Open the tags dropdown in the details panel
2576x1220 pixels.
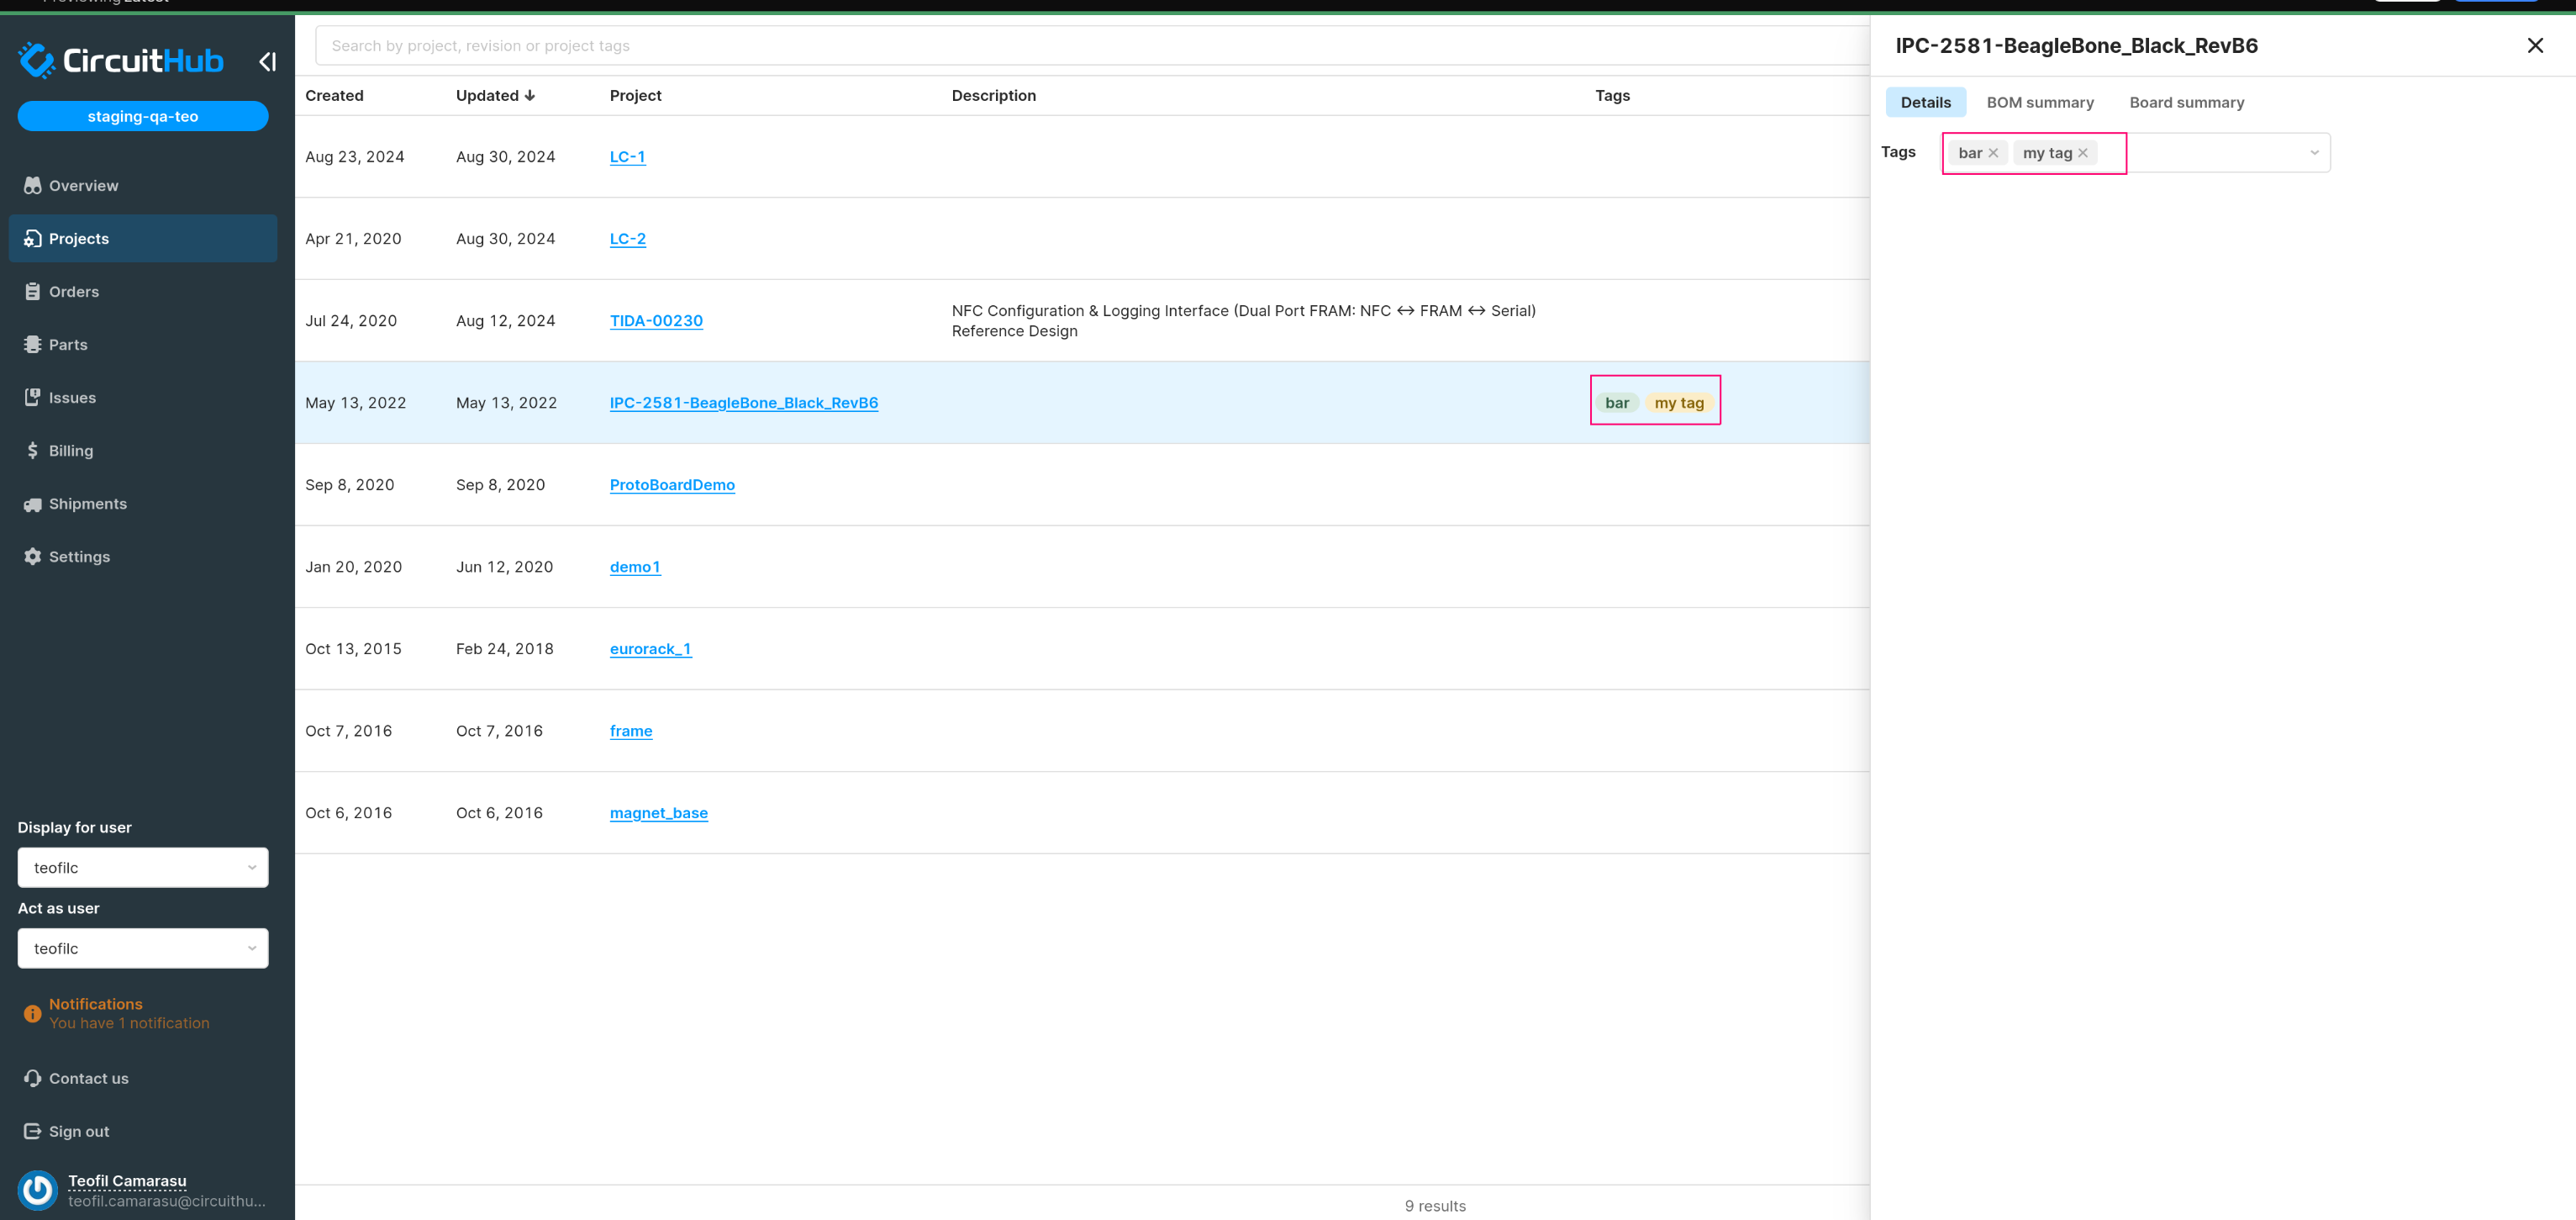(2313, 152)
